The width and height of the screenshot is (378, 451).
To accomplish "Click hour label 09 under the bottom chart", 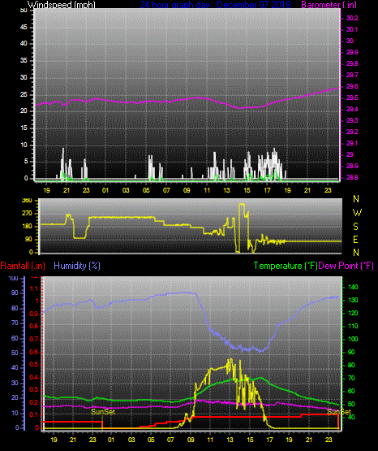I will coord(191,440).
